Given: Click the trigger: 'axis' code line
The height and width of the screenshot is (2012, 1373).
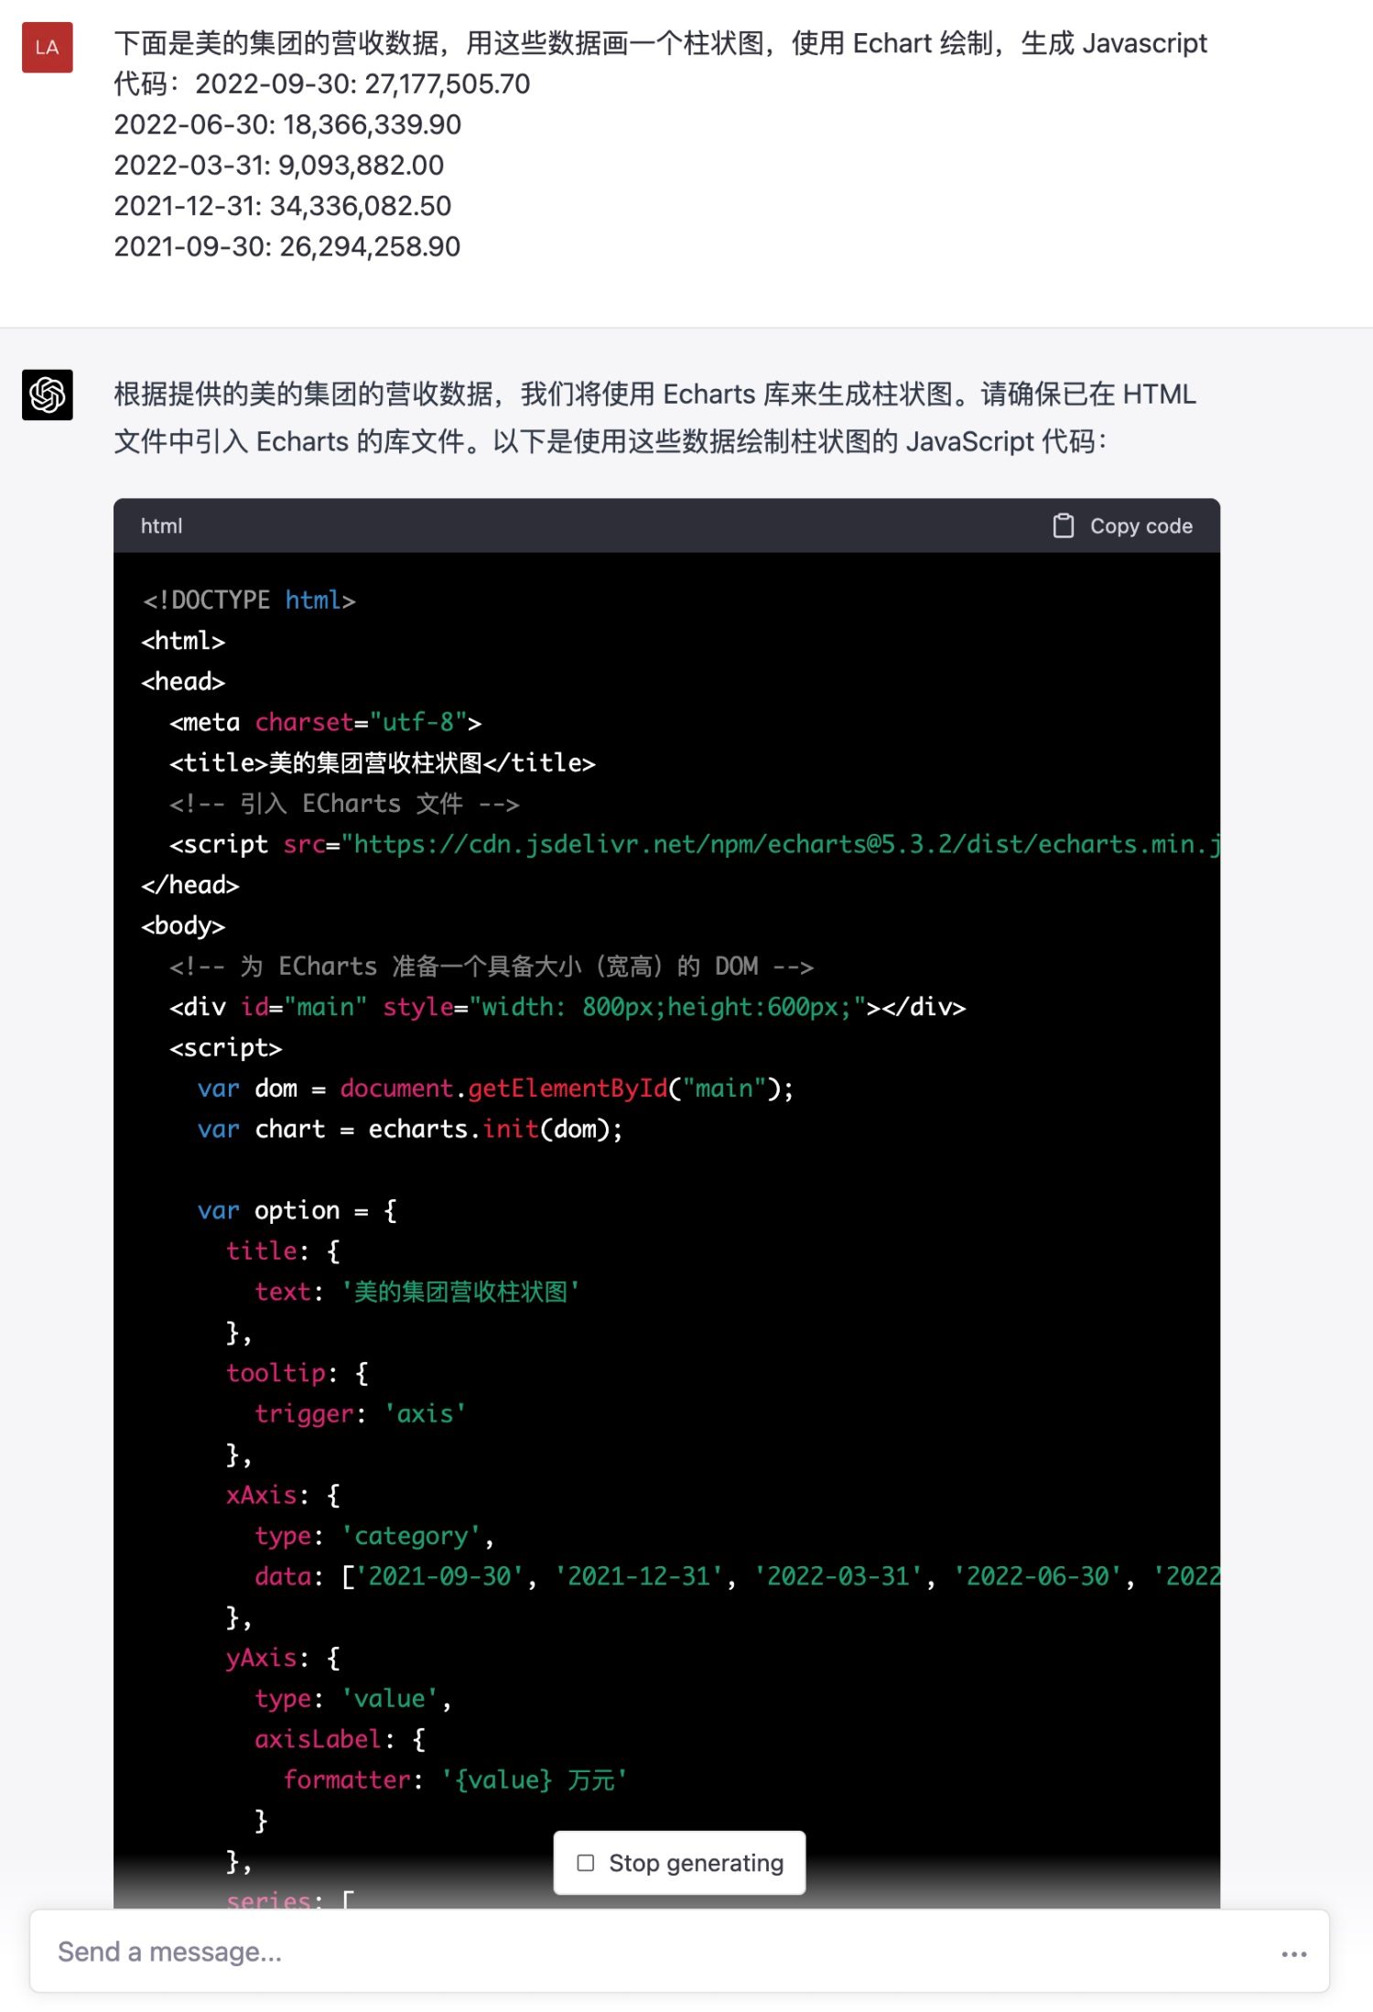Looking at the screenshot, I should pyautogui.click(x=361, y=1413).
